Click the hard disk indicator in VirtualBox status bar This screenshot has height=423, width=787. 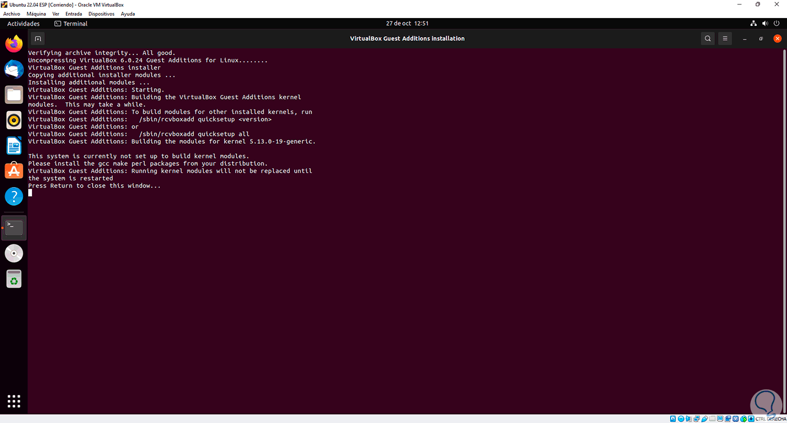[x=673, y=419]
